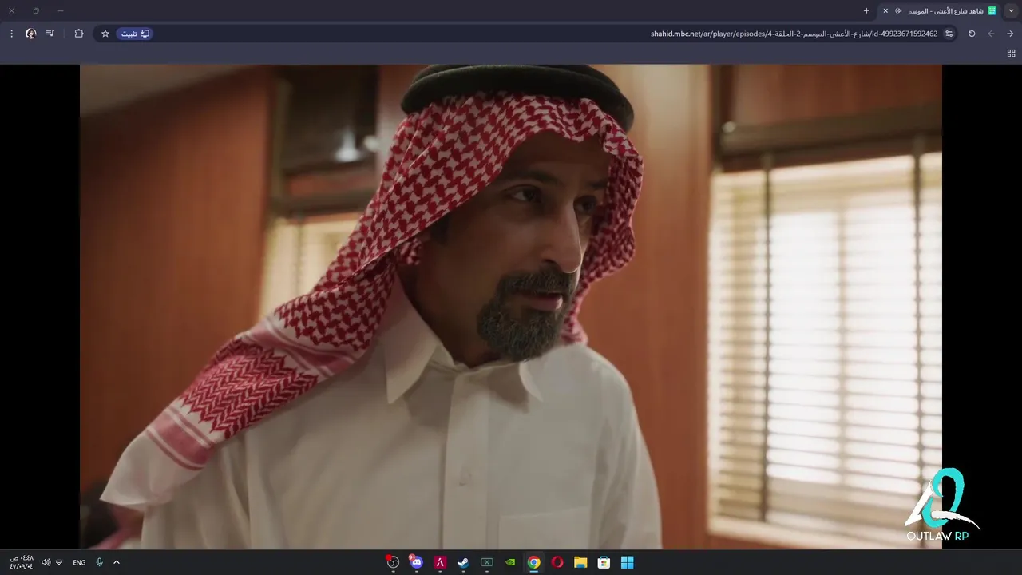Click the install app button in the address bar
Screen dimensions: 1022x575
click(x=135, y=34)
